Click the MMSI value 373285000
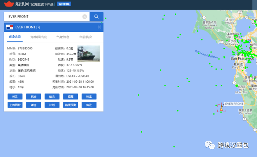Viewport: 257px width, 157px height. (25, 48)
